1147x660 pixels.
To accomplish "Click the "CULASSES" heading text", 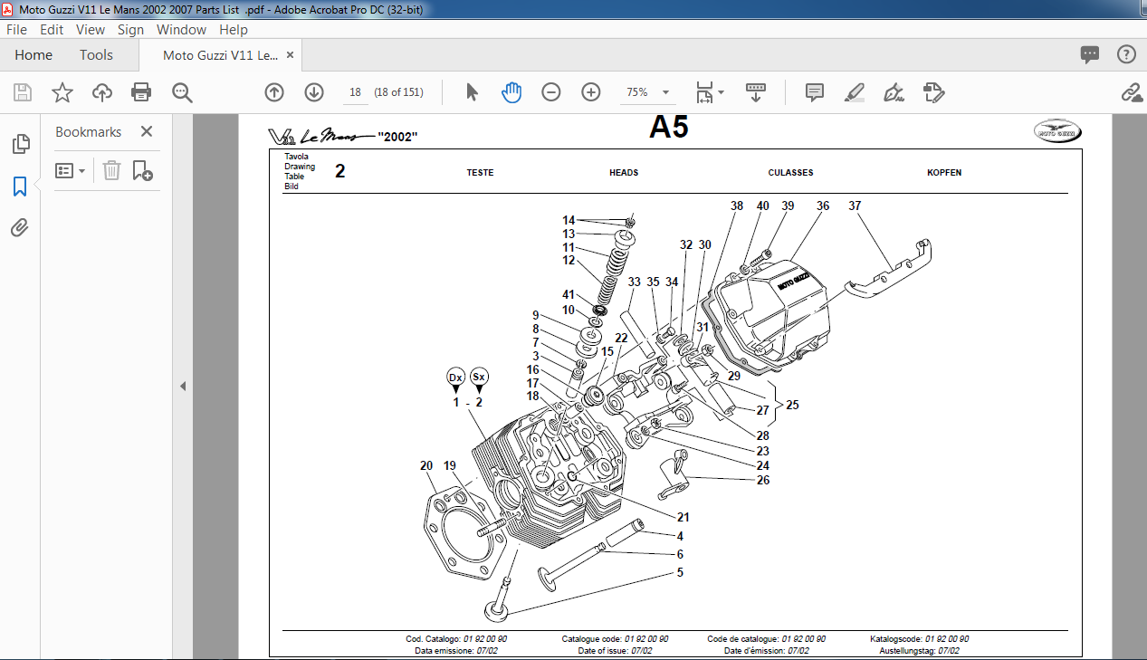I will coord(790,172).
